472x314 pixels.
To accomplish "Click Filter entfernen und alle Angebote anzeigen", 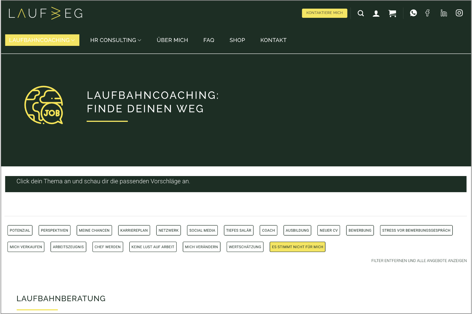I will (x=419, y=261).
